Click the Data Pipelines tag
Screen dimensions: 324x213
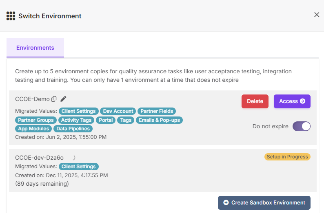[x=73, y=129]
